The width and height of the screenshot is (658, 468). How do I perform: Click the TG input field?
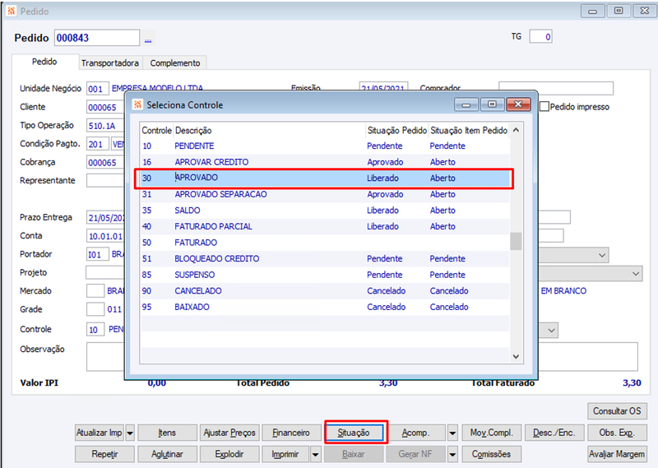(x=540, y=37)
